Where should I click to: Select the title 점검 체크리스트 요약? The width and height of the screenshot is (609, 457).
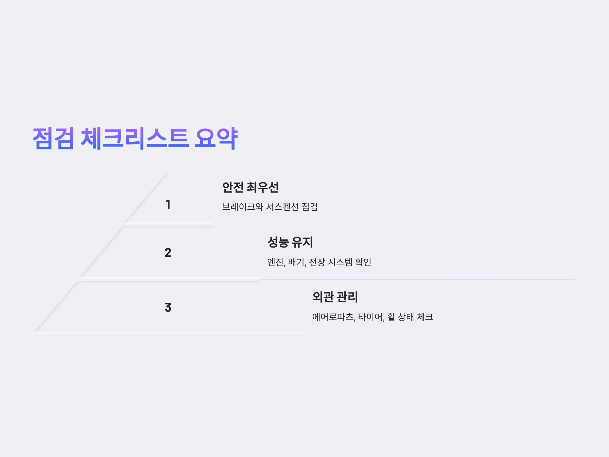135,138
